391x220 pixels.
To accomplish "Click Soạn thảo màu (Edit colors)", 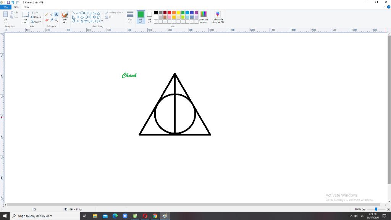I will [204, 17].
